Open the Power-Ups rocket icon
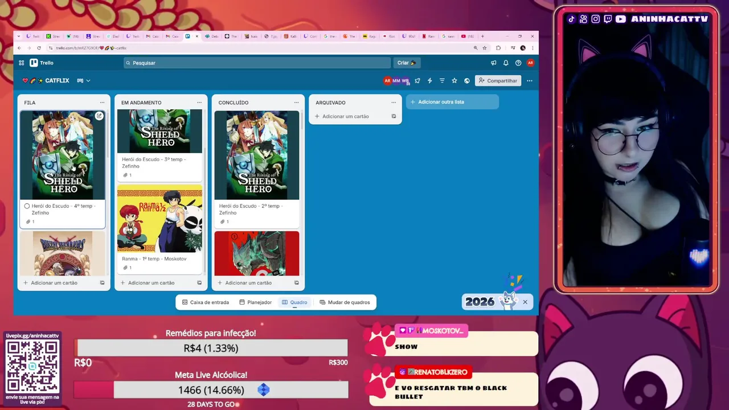 tap(417, 81)
